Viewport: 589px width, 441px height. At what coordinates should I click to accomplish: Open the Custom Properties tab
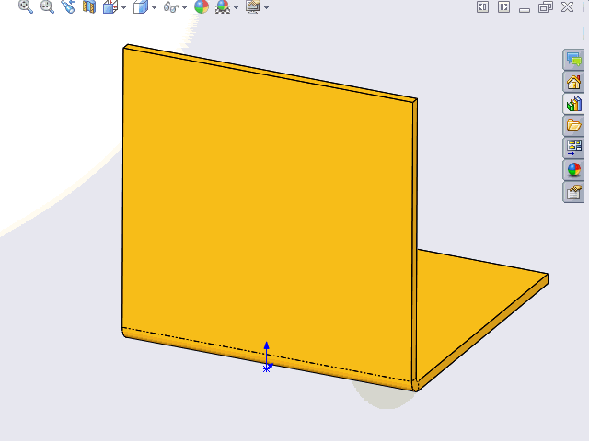pyautogui.click(x=573, y=192)
